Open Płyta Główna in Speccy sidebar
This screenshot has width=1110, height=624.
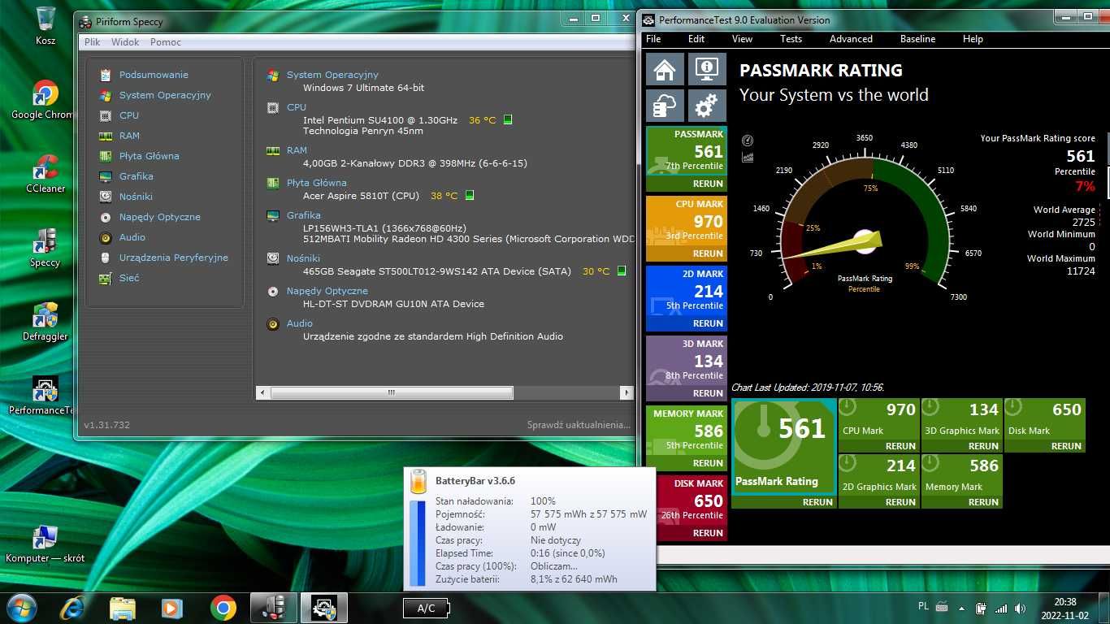point(150,156)
